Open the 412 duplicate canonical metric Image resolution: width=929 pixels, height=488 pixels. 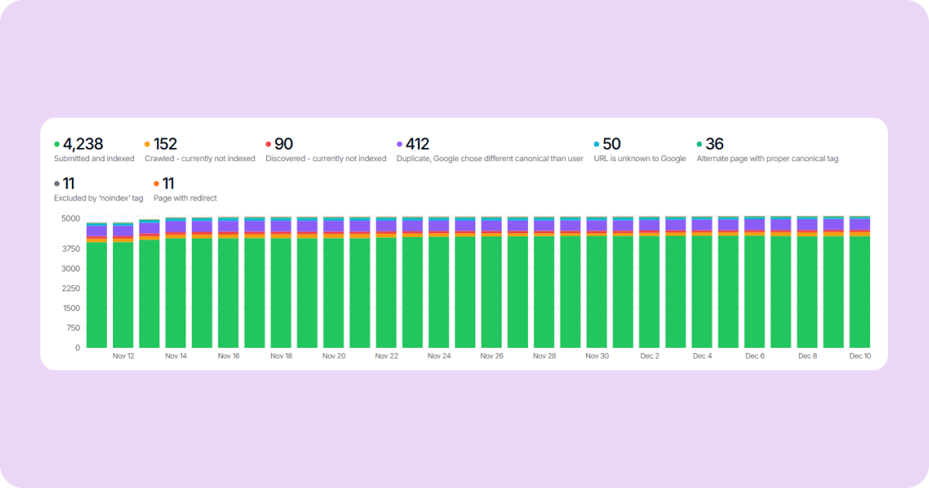click(418, 144)
